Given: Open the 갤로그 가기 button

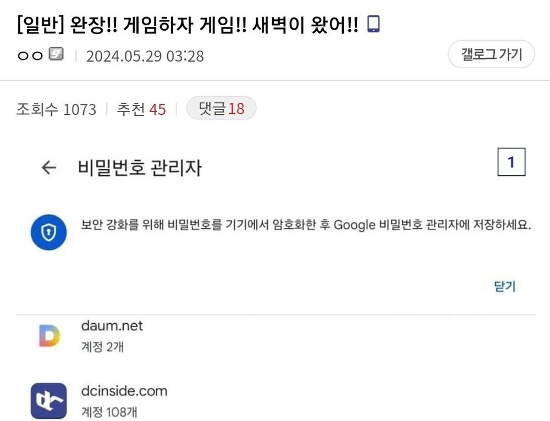Looking at the screenshot, I should (491, 53).
